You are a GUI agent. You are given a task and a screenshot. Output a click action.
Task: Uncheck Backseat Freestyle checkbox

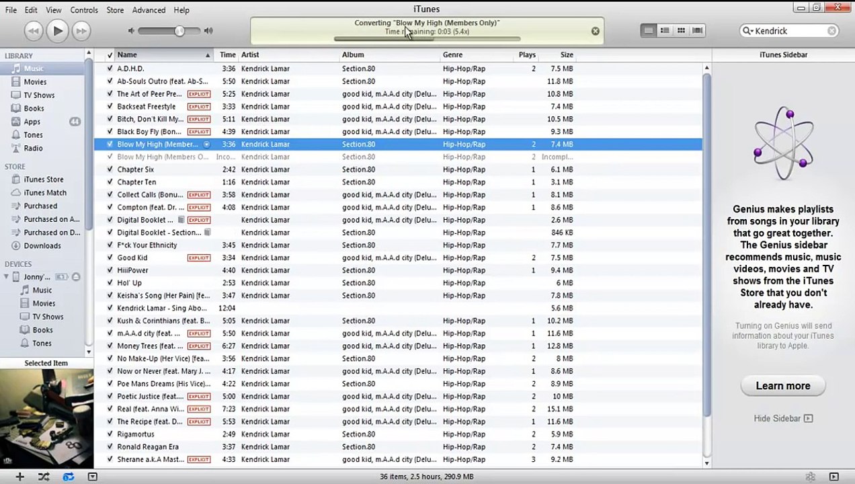pyautogui.click(x=110, y=106)
